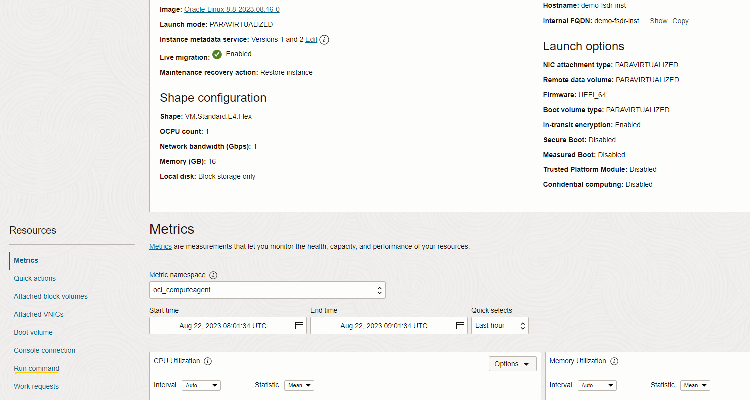Screen dimensions: 750x400
Task: Change the Quick selects Last hour dropdown
Action: [499, 325]
